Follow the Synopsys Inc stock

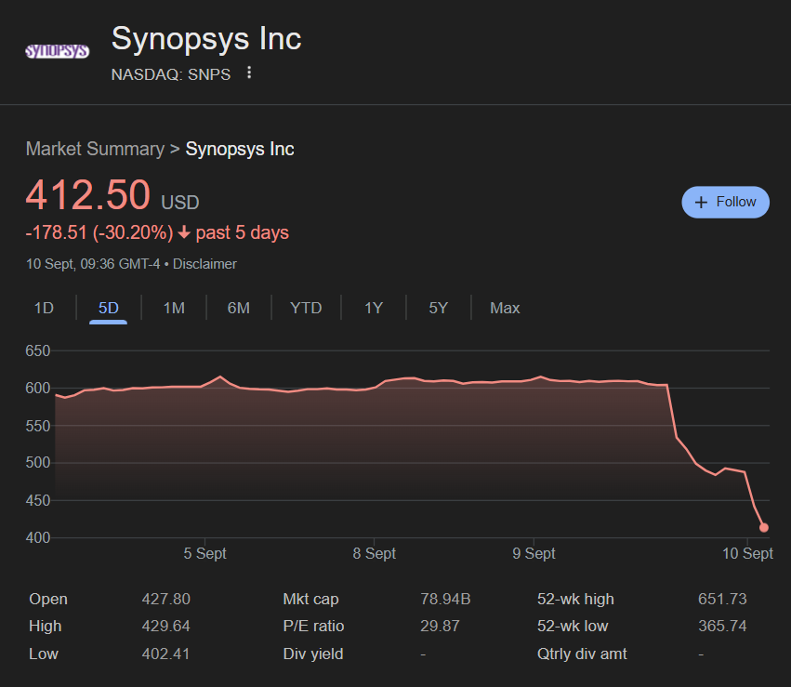(x=725, y=203)
